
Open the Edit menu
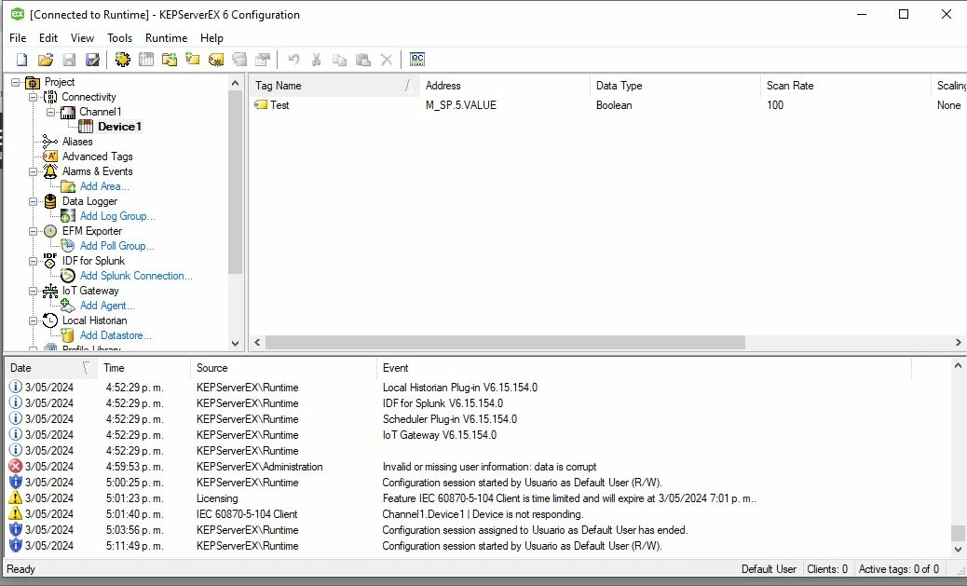pyautogui.click(x=48, y=38)
